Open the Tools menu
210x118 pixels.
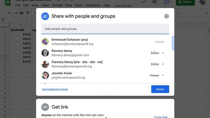(x=78, y=5)
